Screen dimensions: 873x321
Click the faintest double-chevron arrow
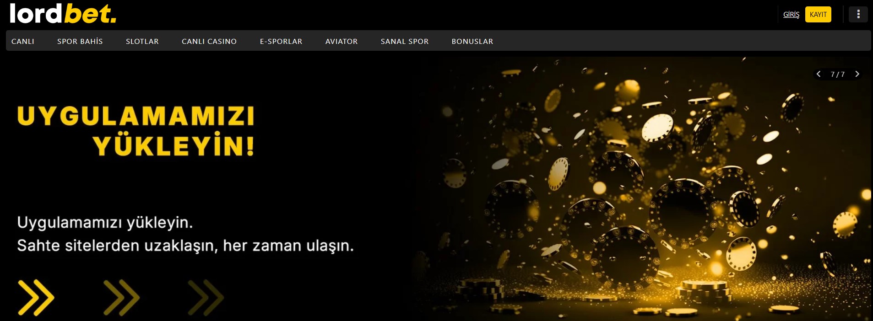[x=206, y=298]
